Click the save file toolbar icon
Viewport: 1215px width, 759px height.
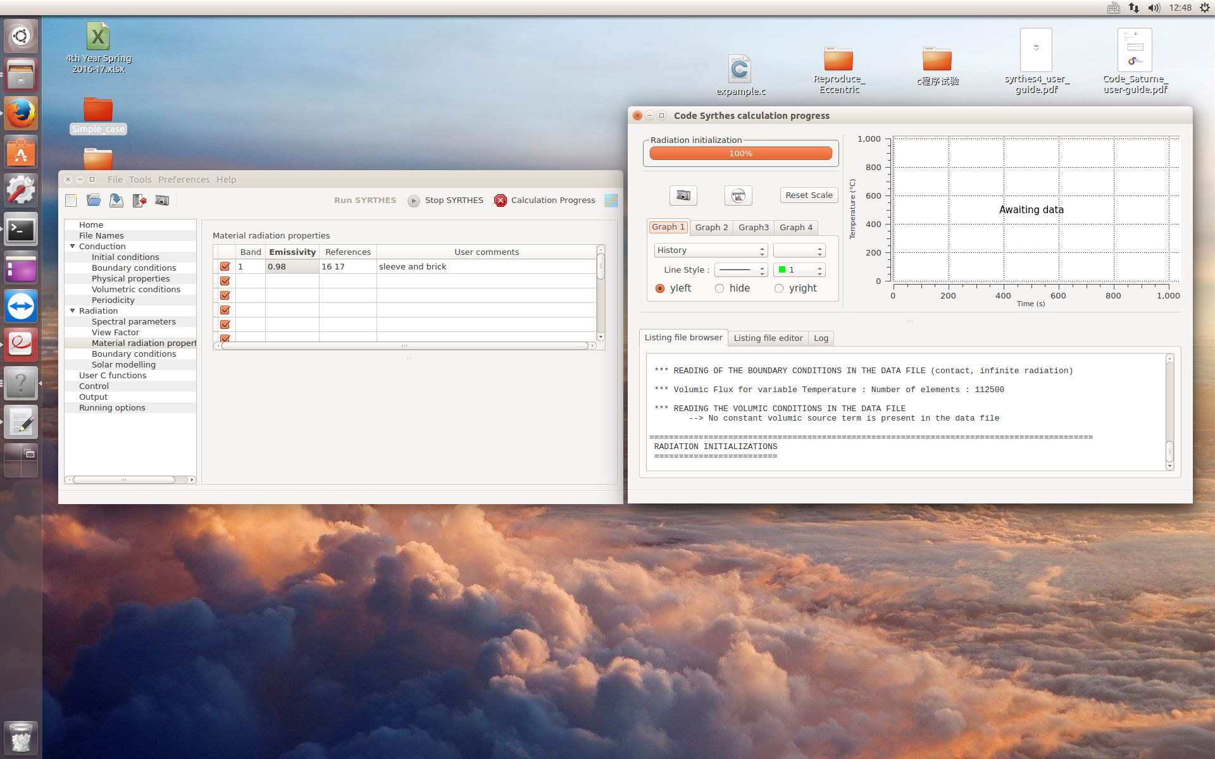tap(116, 201)
